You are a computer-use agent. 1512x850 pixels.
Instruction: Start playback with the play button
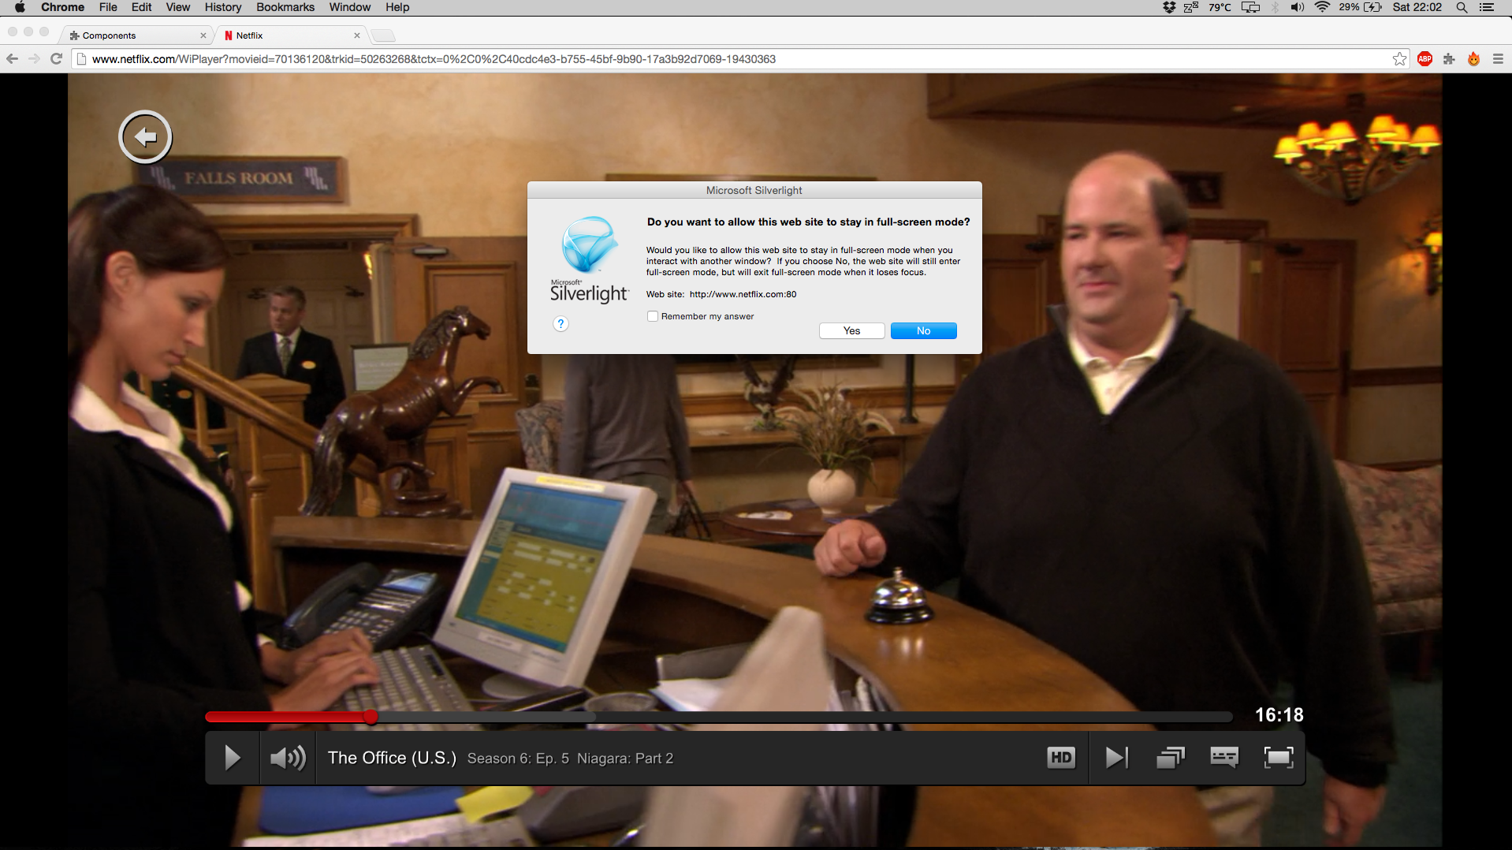click(233, 758)
